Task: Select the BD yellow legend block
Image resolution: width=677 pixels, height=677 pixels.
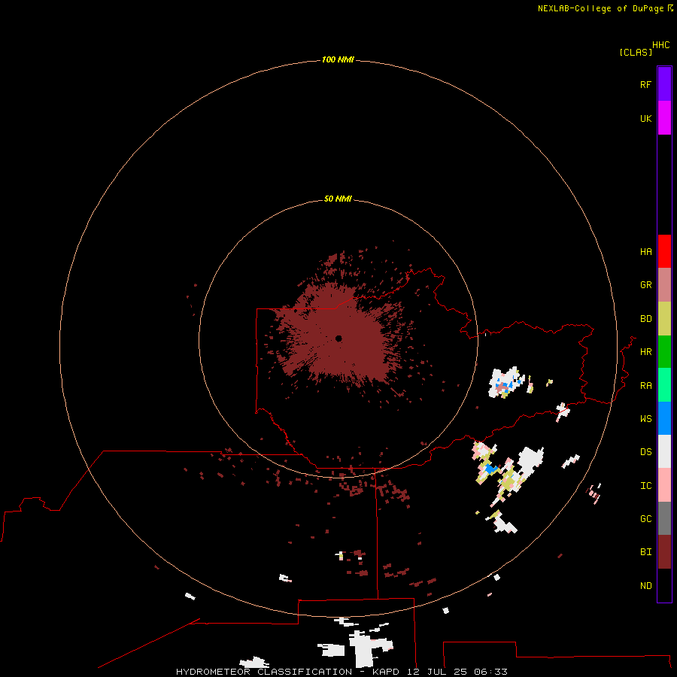Action: coord(664,319)
